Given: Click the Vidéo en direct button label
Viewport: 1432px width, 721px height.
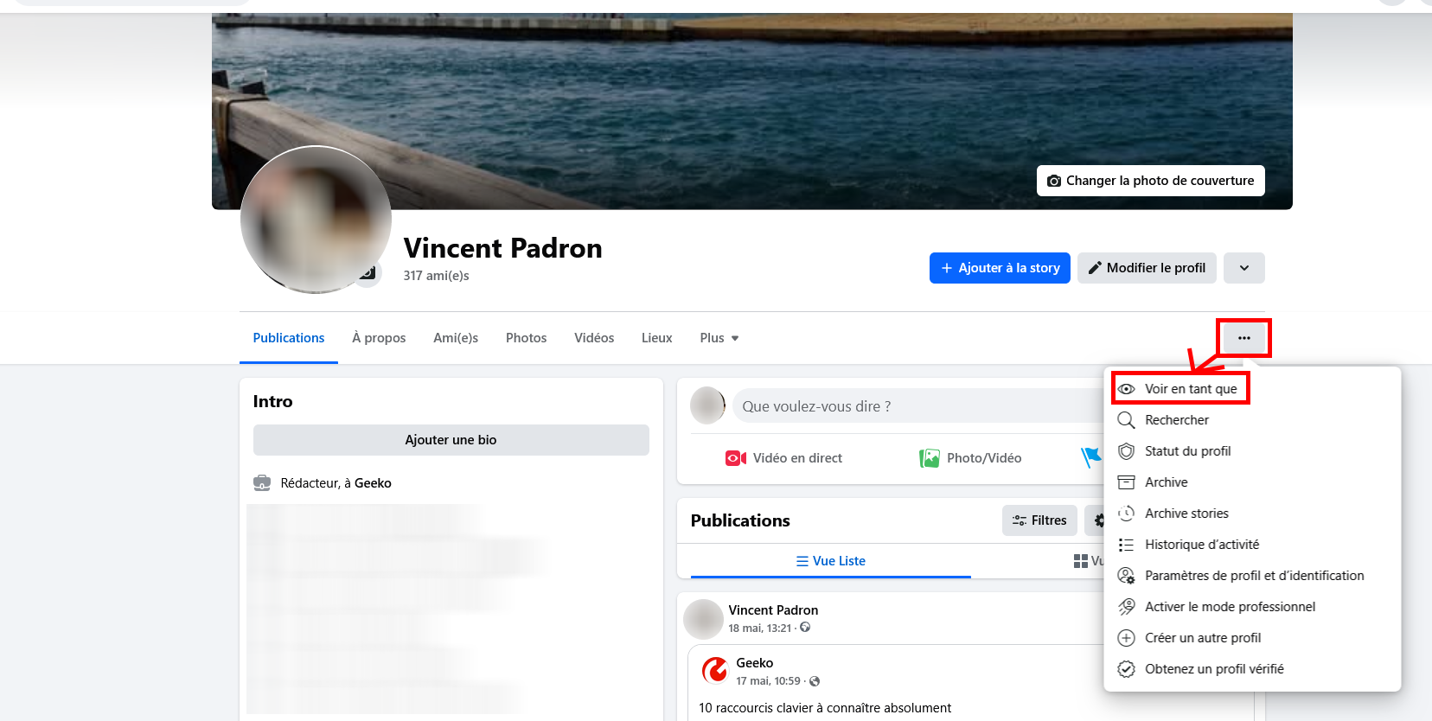Looking at the screenshot, I should pyautogui.click(x=797, y=458).
